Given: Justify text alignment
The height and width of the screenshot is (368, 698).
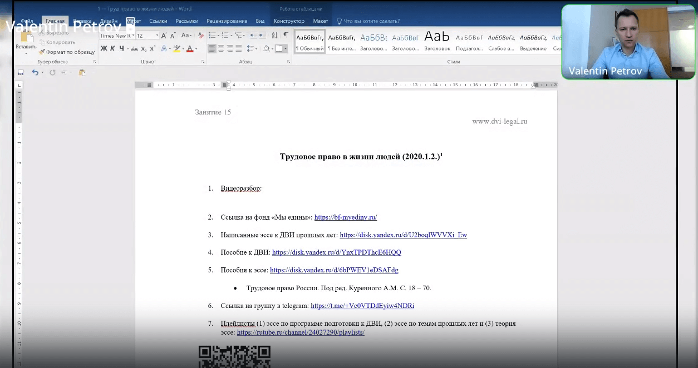Looking at the screenshot, I should (x=239, y=48).
